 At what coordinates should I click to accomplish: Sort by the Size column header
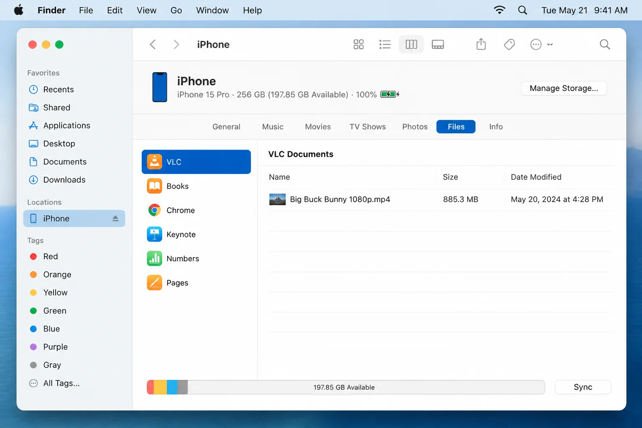[450, 177]
